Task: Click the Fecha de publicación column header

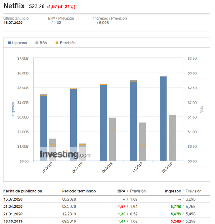Action: click(23, 191)
